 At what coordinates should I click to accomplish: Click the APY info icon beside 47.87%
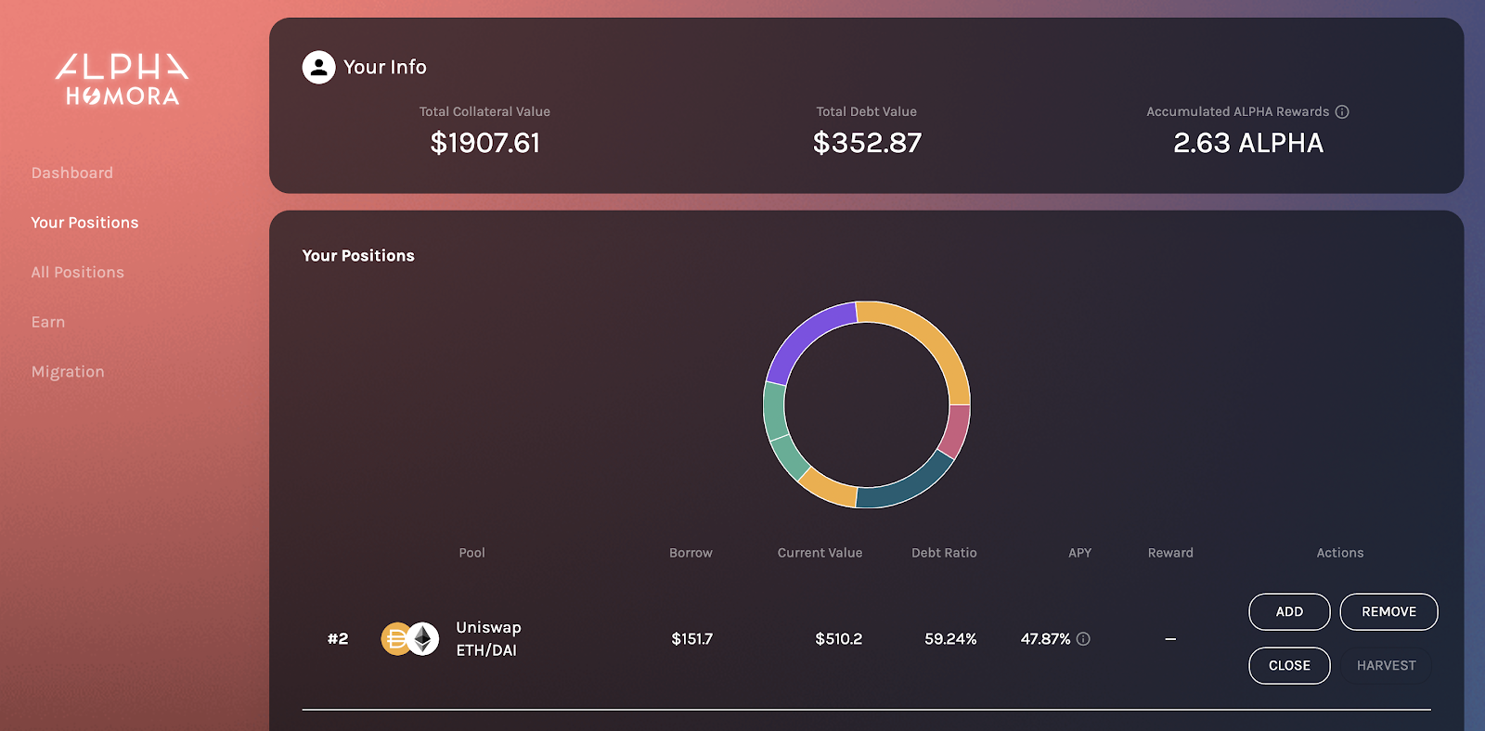click(1083, 638)
